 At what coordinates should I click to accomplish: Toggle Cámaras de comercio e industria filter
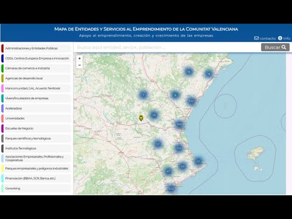pos(36,68)
